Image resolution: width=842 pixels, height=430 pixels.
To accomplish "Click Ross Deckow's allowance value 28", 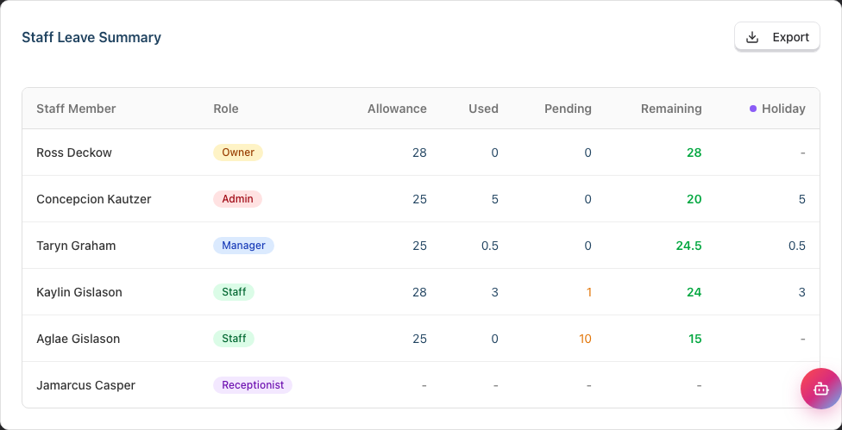I will (419, 153).
